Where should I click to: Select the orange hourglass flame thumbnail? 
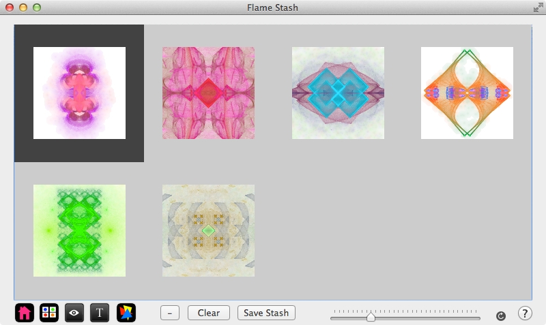(x=467, y=93)
